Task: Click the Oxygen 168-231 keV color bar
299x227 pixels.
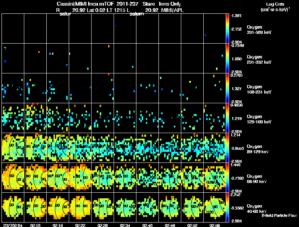Action: pos(227,88)
